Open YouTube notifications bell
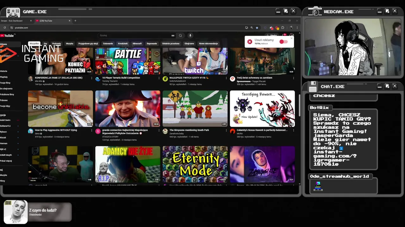Screen dimensions: 405x227 (x=284, y=35)
